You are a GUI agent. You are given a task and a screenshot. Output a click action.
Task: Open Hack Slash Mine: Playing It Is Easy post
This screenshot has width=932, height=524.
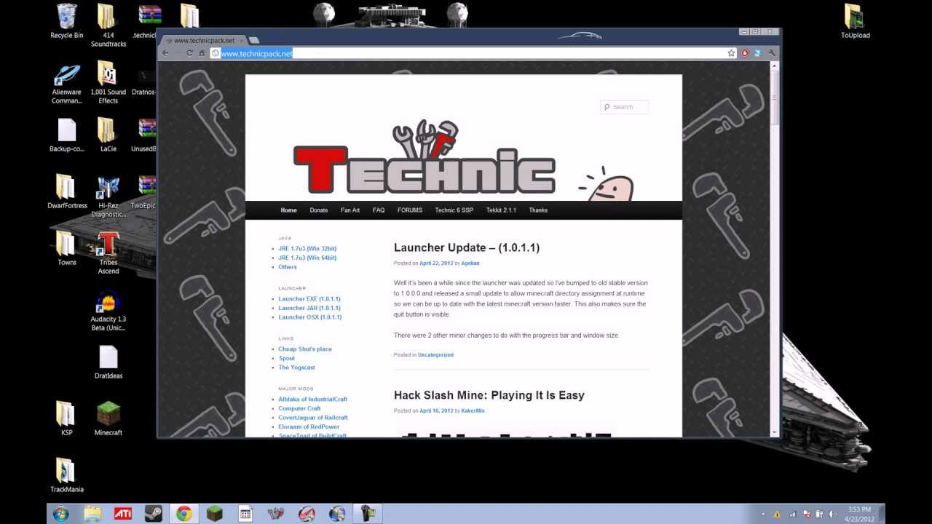coord(489,395)
